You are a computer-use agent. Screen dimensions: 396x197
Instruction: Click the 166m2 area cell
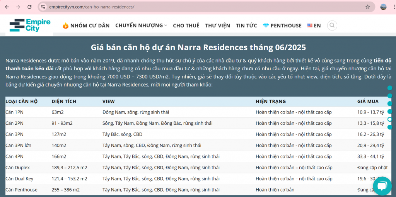coord(59,157)
